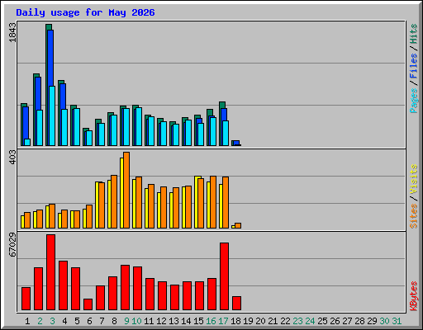Screen dimensions: 423x330
Task: Click day label 7 on axis
Action: (x=102, y=321)
